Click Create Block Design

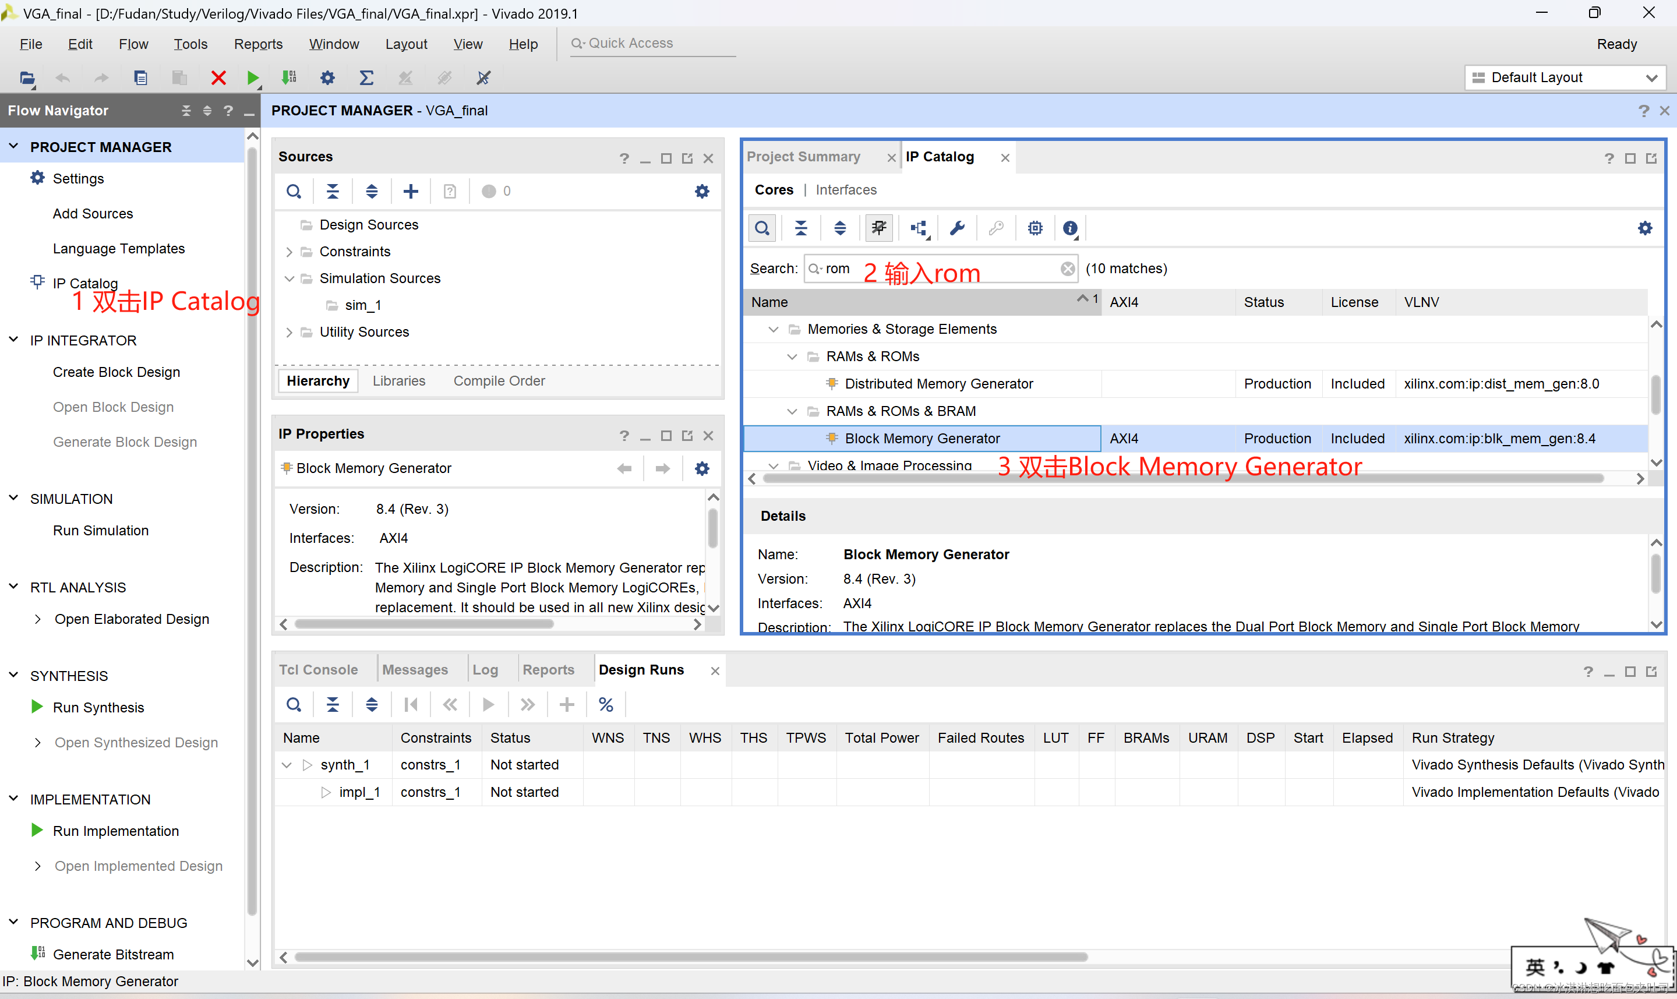[116, 372]
